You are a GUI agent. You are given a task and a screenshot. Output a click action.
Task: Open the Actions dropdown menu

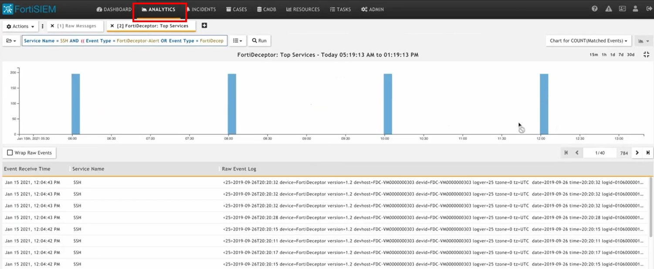coord(20,27)
